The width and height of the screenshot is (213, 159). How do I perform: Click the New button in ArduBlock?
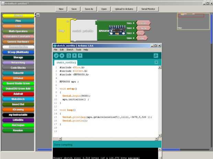[61, 9]
